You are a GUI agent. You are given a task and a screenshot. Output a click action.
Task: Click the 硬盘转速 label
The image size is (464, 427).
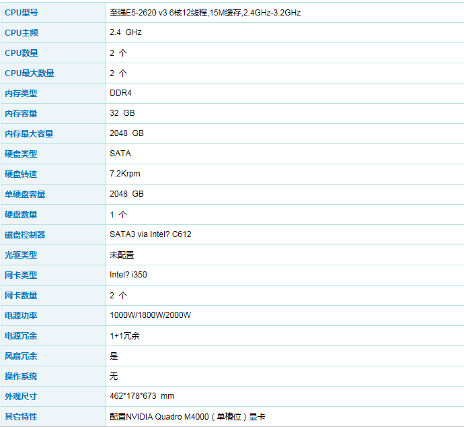click(21, 174)
